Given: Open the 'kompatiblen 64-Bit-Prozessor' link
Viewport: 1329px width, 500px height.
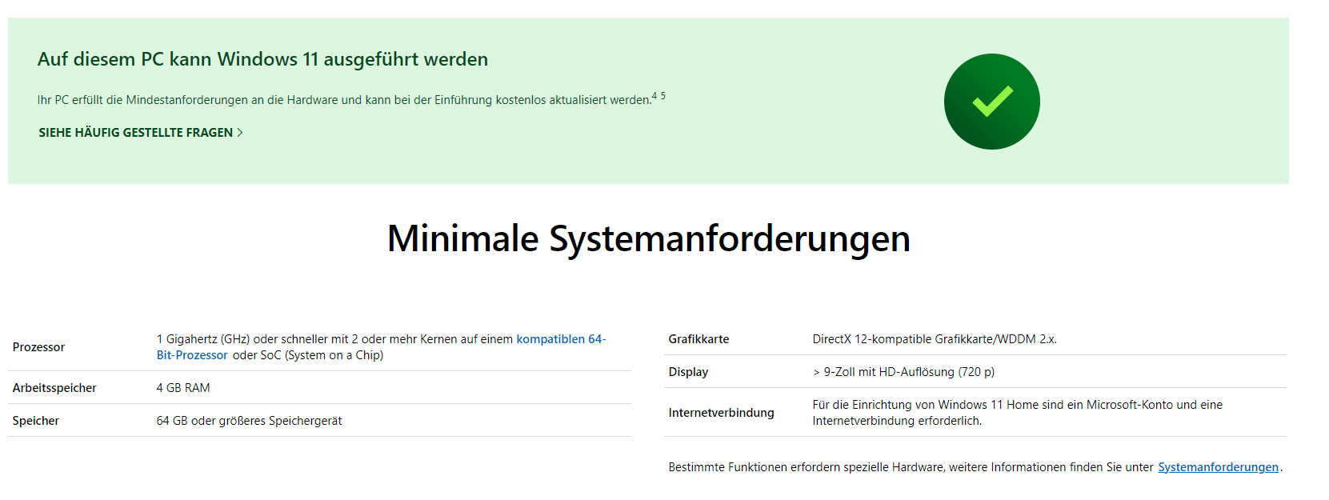Looking at the screenshot, I should pos(381,347).
